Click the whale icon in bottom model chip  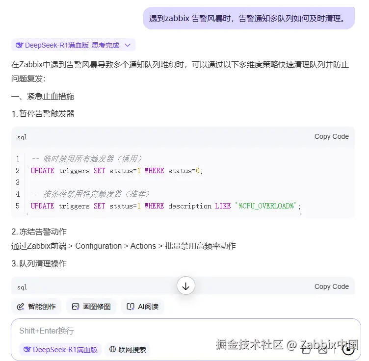[27, 350]
